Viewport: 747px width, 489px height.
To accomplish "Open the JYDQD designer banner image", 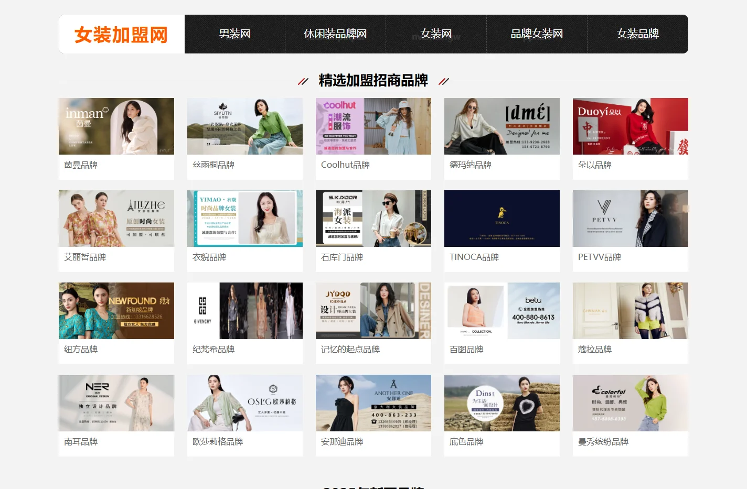I will coord(374,311).
